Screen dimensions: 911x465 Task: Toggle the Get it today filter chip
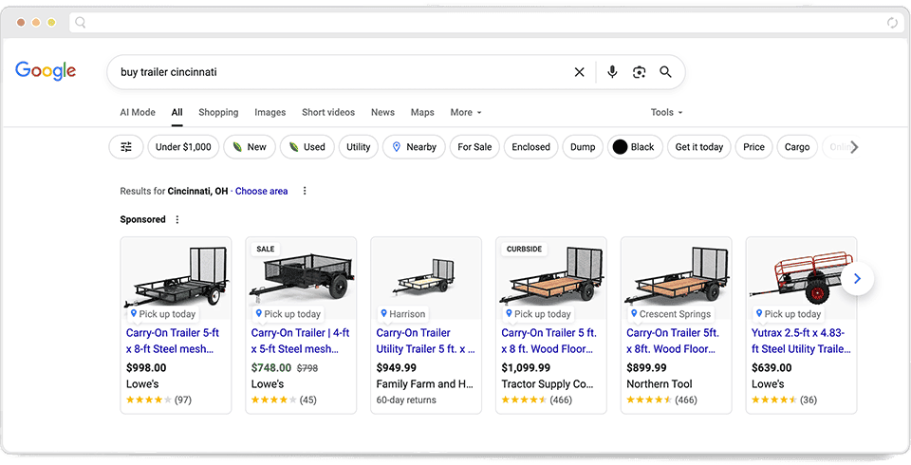[x=699, y=147]
